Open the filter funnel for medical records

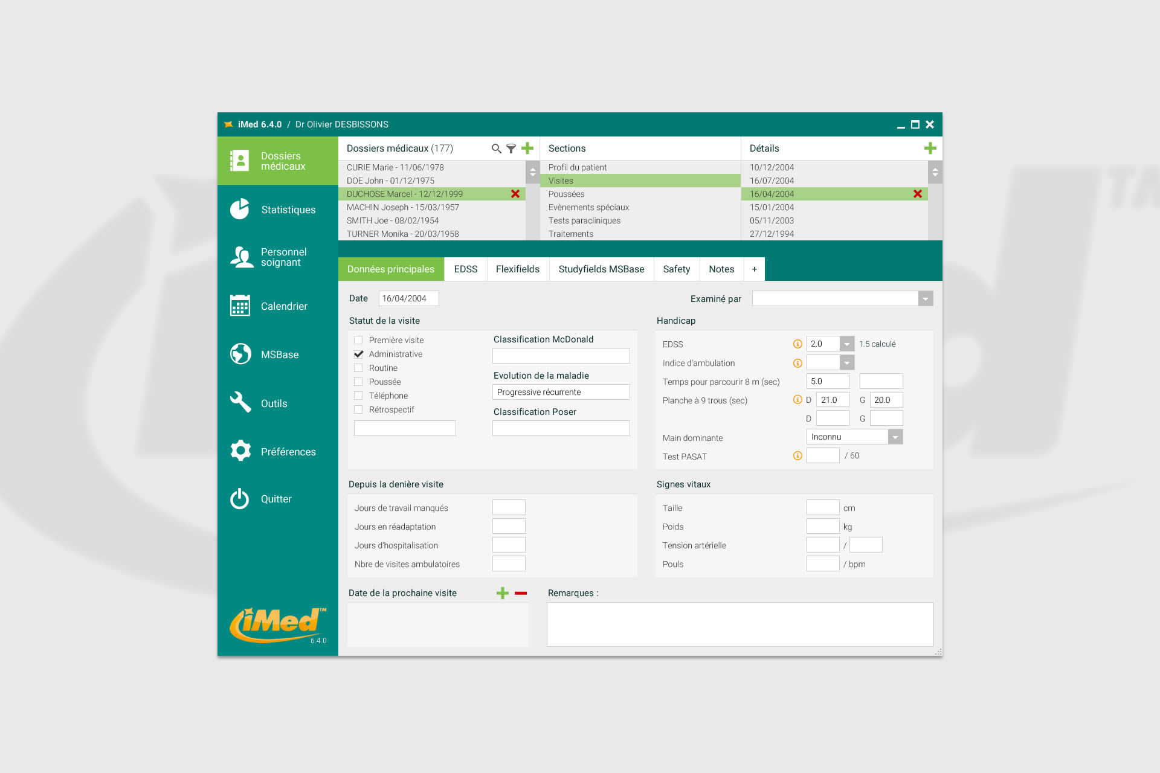(x=511, y=149)
